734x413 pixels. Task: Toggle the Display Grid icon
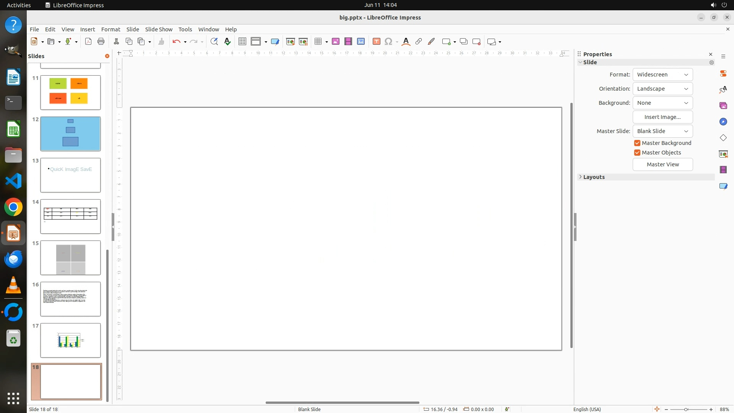(242, 42)
